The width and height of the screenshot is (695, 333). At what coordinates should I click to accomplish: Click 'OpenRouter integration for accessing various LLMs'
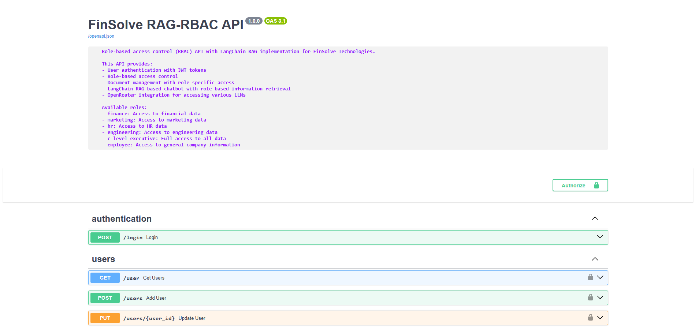[x=174, y=95]
